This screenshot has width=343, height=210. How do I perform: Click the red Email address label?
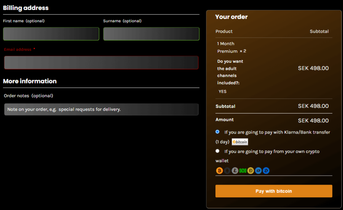(18, 49)
